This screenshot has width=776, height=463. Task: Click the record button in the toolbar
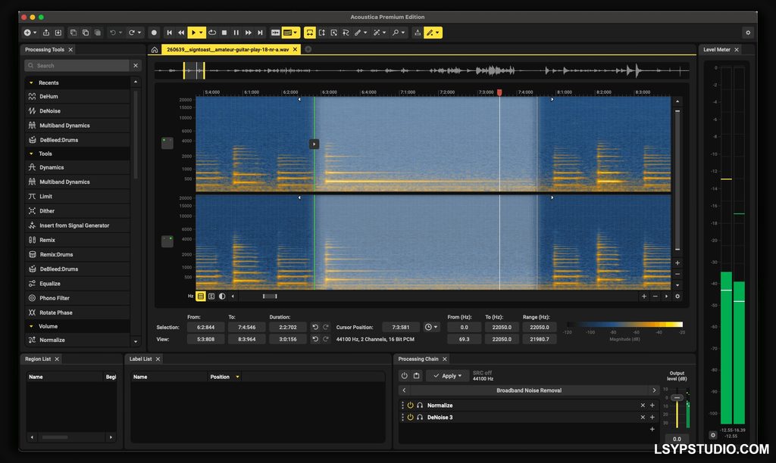pos(154,33)
